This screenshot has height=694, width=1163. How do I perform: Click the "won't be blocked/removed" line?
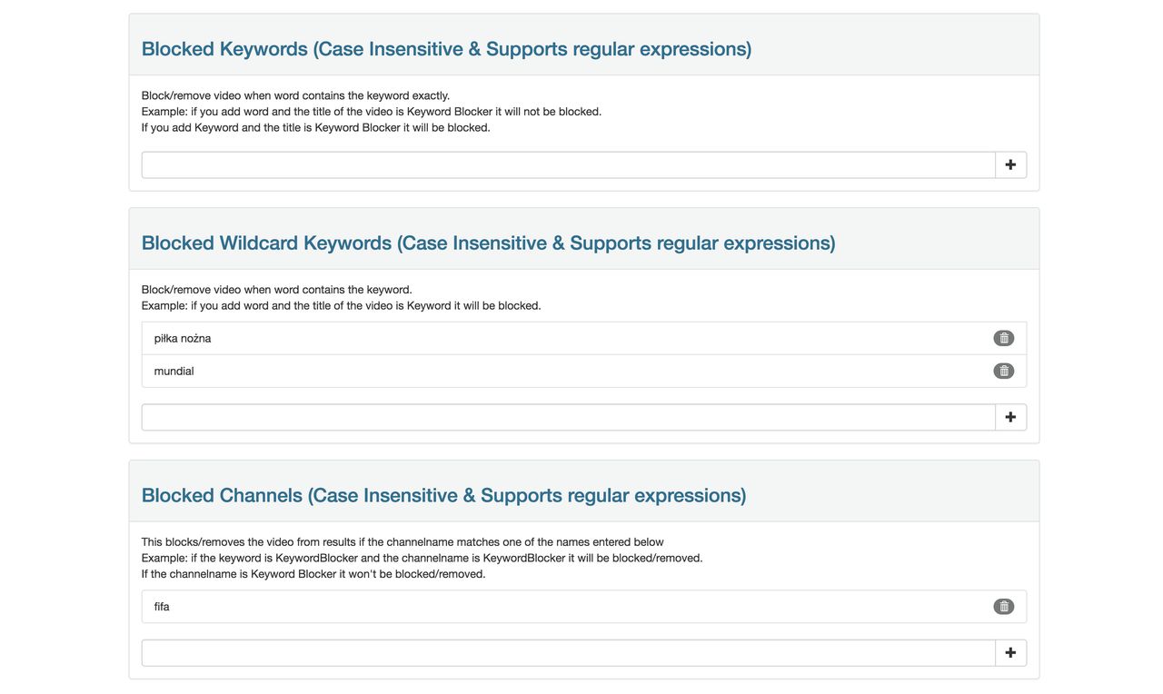pyautogui.click(x=313, y=574)
